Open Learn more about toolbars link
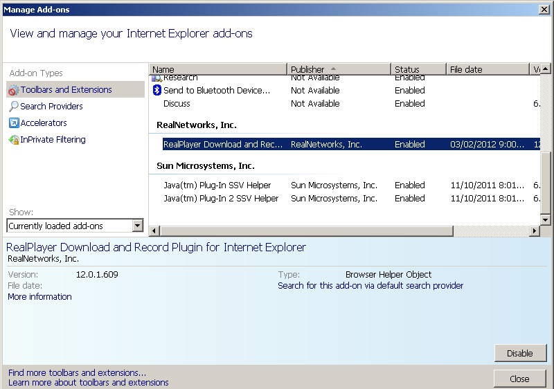This screenshot has width=554, height=389. pyautogui.click(x=88, y=383)
